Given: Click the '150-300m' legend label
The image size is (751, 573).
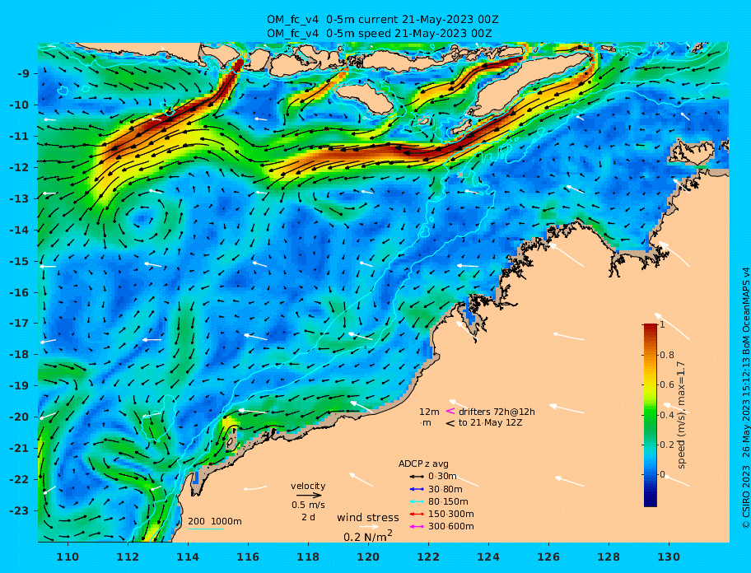Looking at the screenshot, I should click(x=451, y=514).
